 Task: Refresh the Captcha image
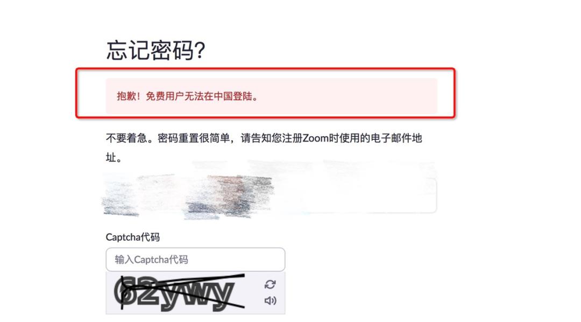[x=270, y=284]
